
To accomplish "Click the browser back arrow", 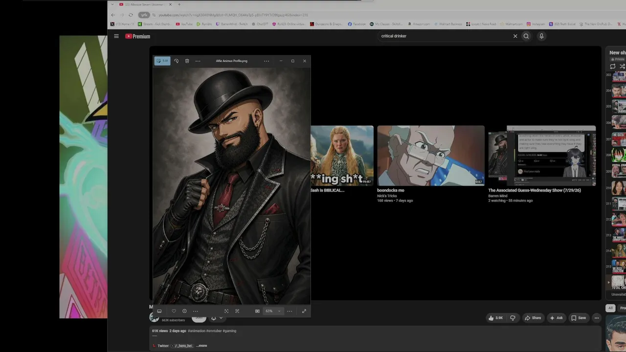I will (x=113, y=15).
